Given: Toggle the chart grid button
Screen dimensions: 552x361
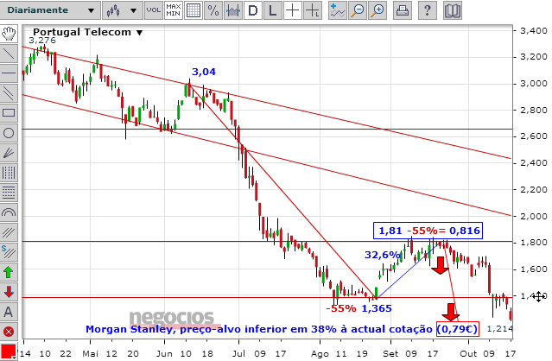Looking at the screenshot, I should click(x=194, y=10).
